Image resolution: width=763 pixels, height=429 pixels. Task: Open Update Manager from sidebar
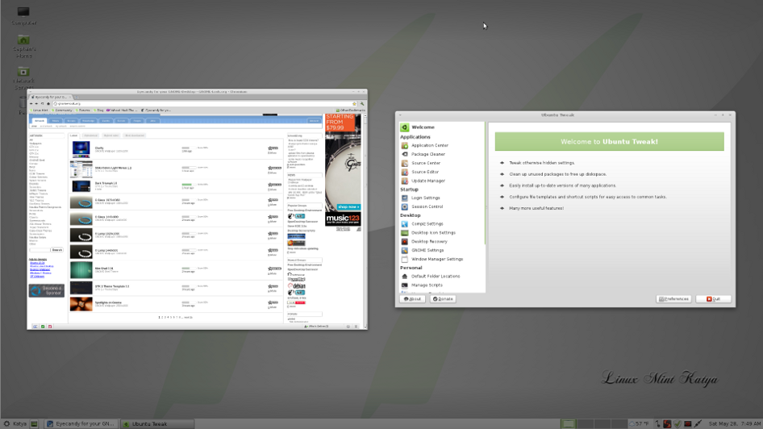point(427,181)
